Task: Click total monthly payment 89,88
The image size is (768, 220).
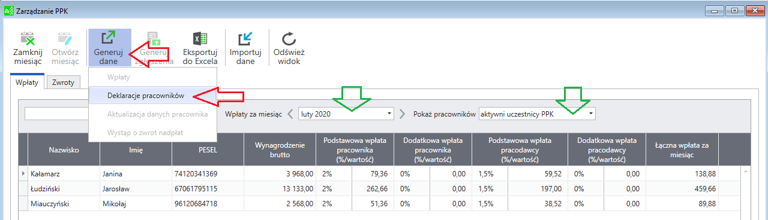Action: pos(682,204)
